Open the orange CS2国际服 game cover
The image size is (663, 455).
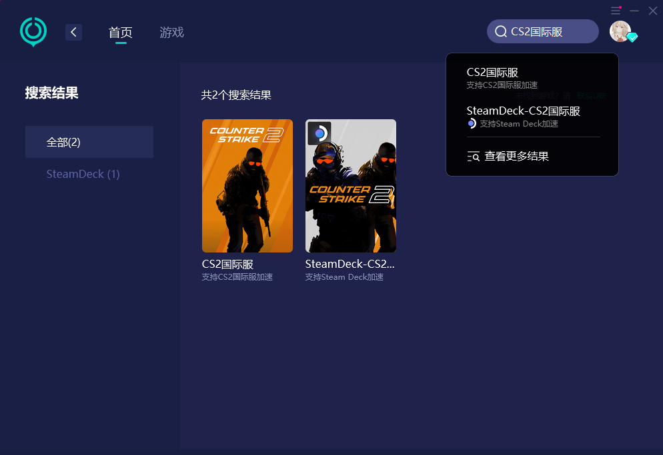(x=247, y=186)
